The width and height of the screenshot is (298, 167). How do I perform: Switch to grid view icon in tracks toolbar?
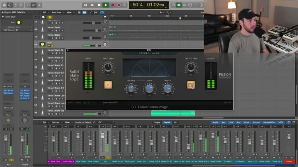(79, 12)
